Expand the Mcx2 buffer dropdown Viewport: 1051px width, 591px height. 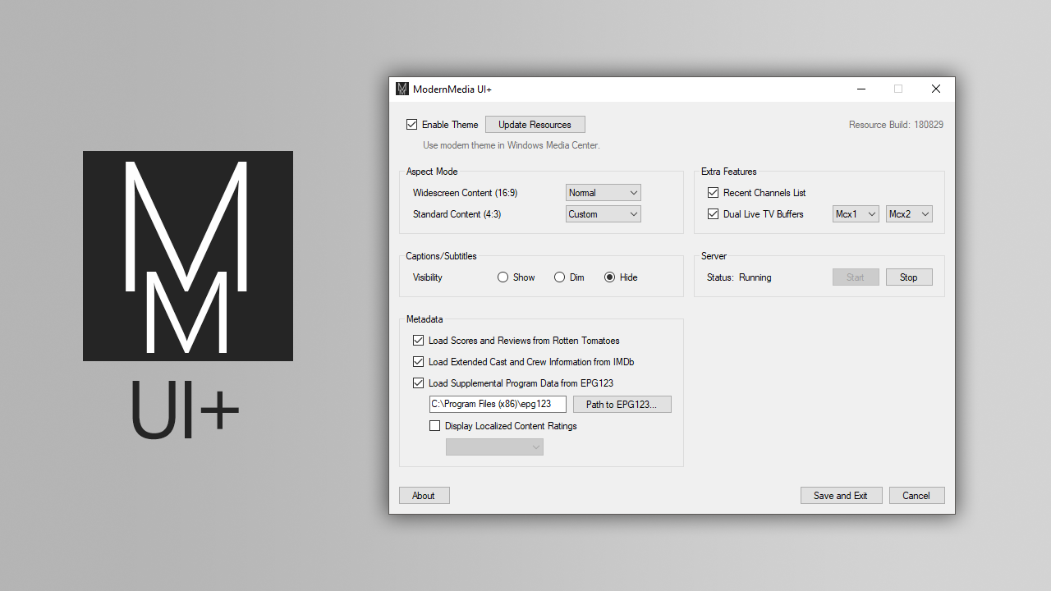point(909,214)
